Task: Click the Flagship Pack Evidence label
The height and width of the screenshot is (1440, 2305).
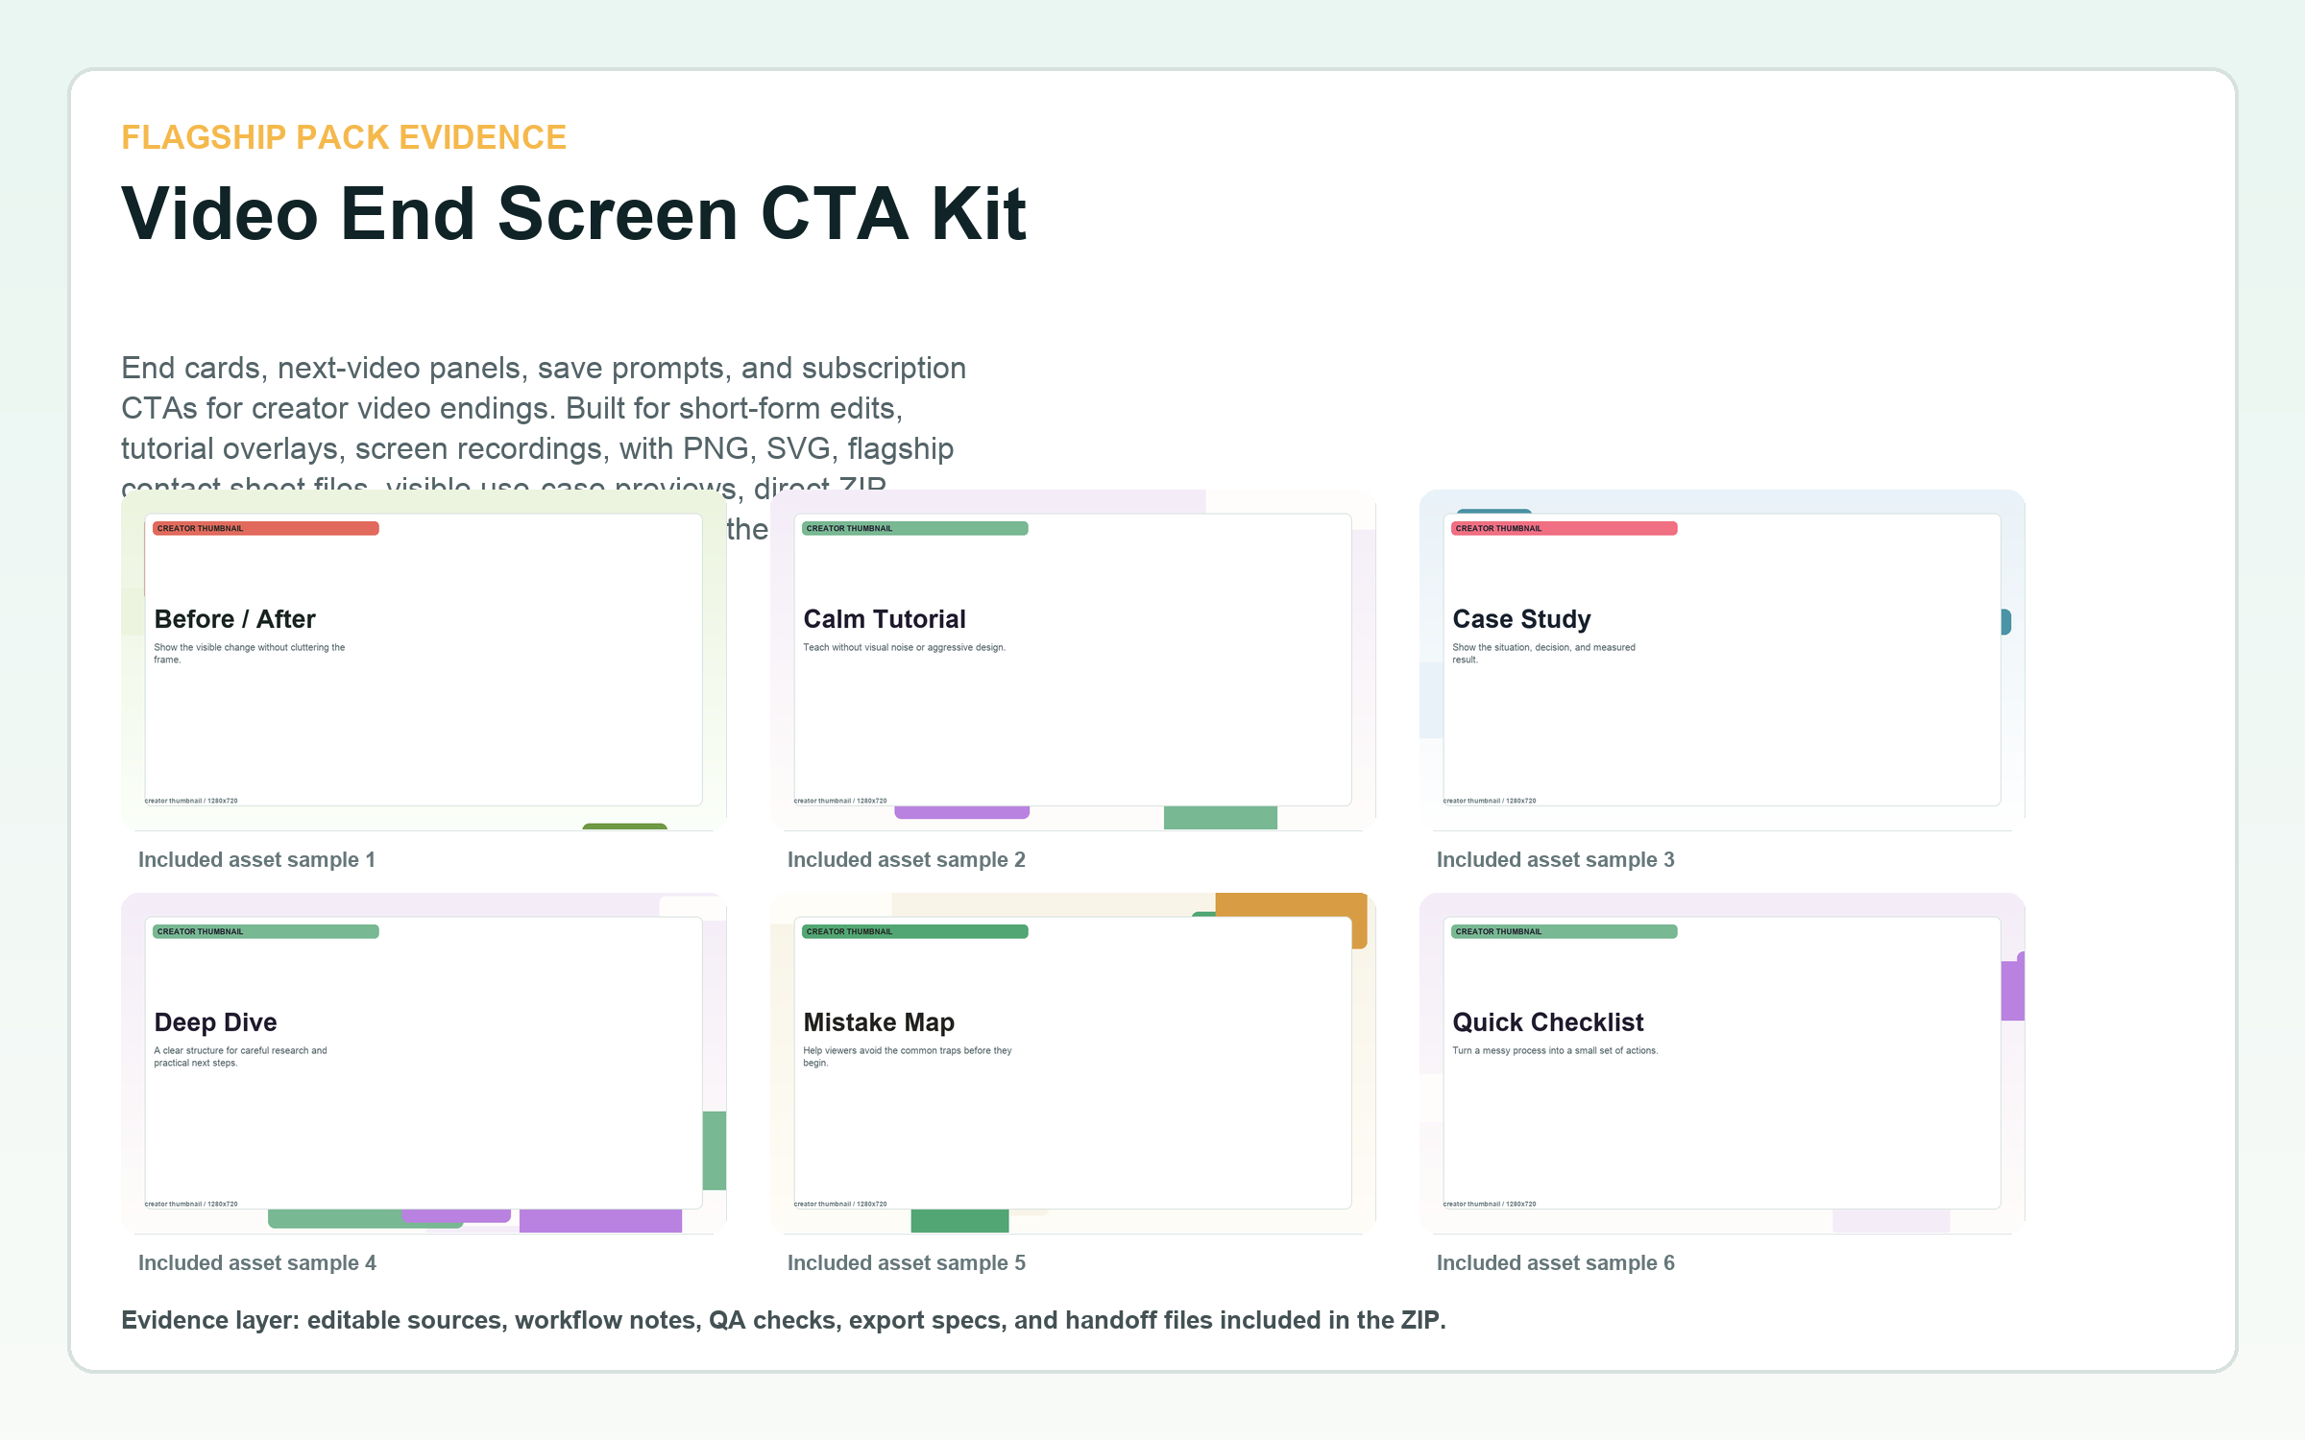Action: (344, 137)
